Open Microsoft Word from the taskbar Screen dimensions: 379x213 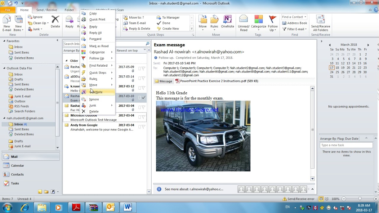pyautogui.click(x=128, y=208)
